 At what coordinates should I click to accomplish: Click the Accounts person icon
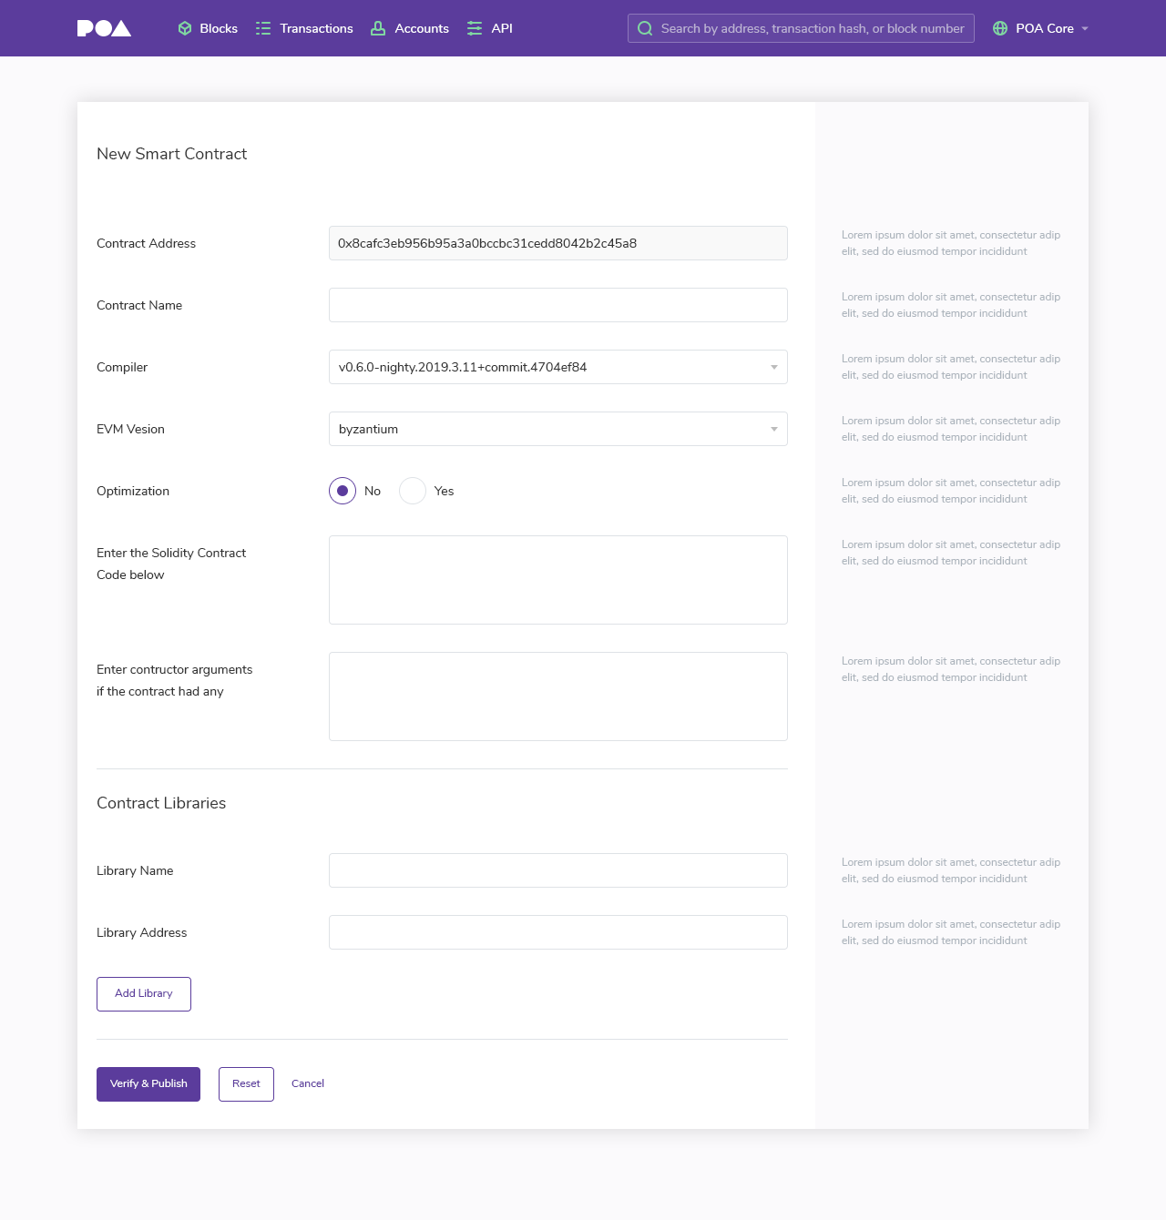[378, 28]
